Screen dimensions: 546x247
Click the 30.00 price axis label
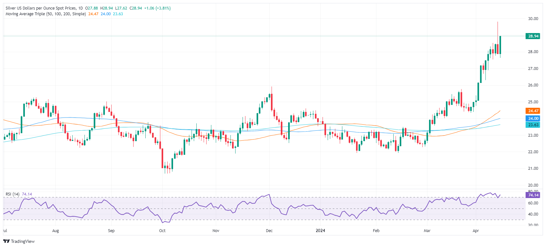tap(533, 19)
